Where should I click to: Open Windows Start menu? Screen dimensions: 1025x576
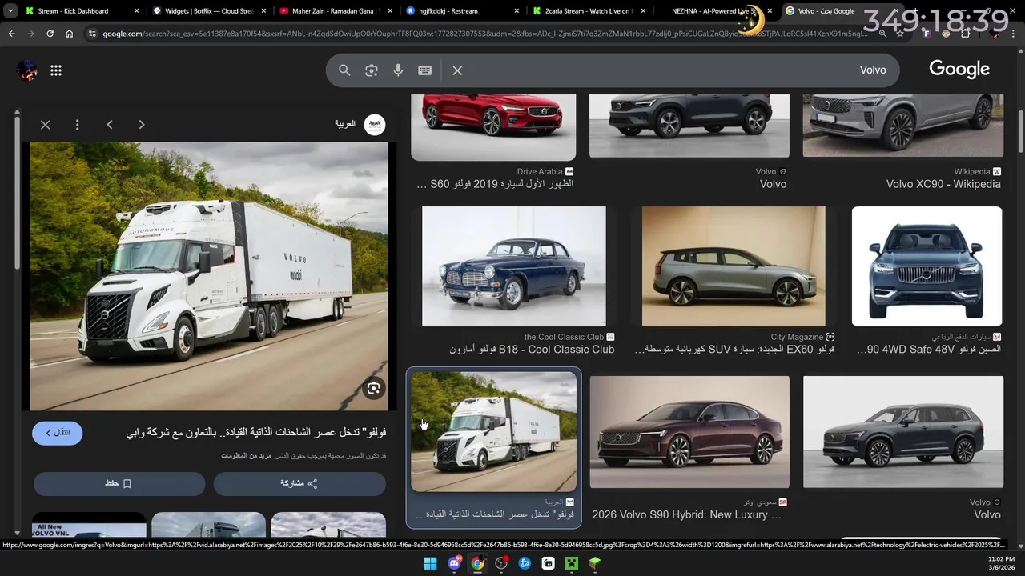pyautogui.click(x=430, y=563)
